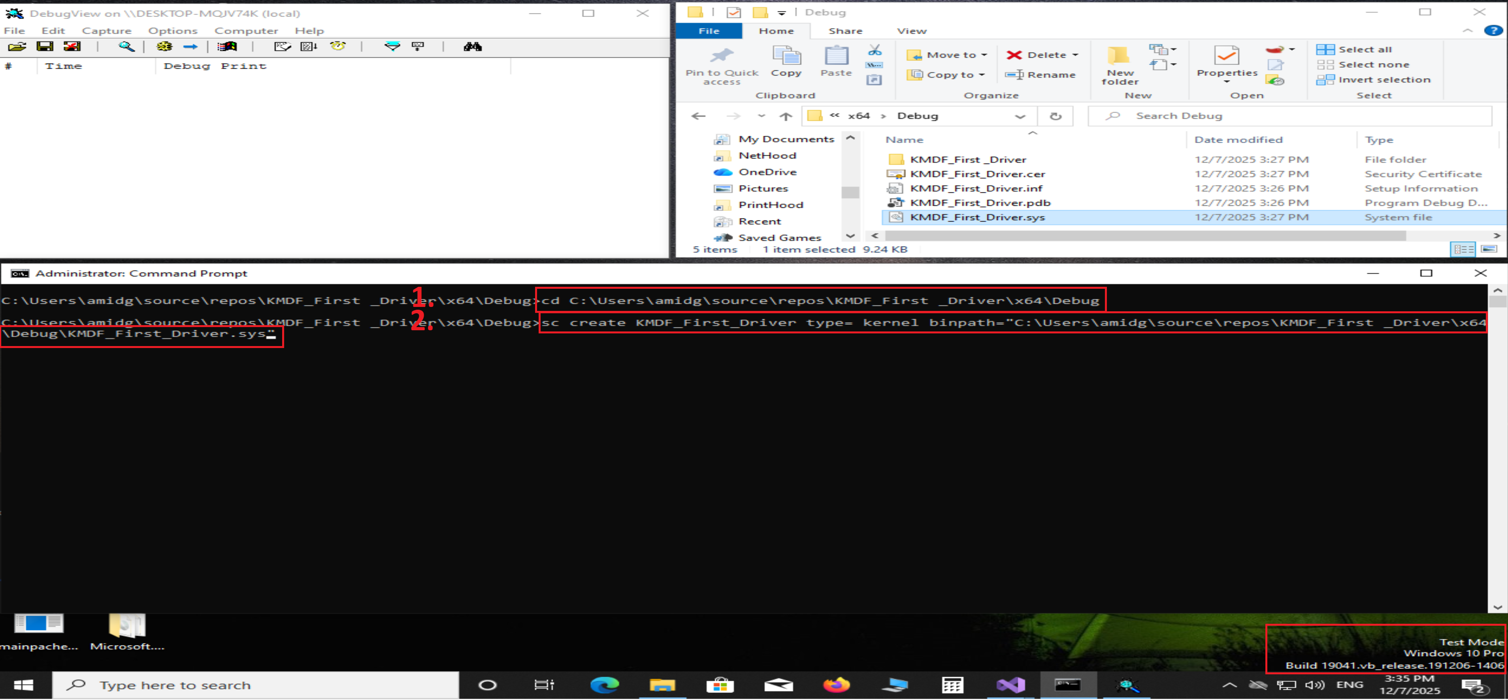Click the Capture magnifier icon in DebugView
This screenshot has height=700, width=1508.
(126, 47)
